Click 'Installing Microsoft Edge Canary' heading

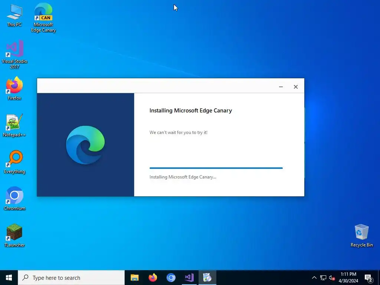pyautogui.click(x=190, y=111)
